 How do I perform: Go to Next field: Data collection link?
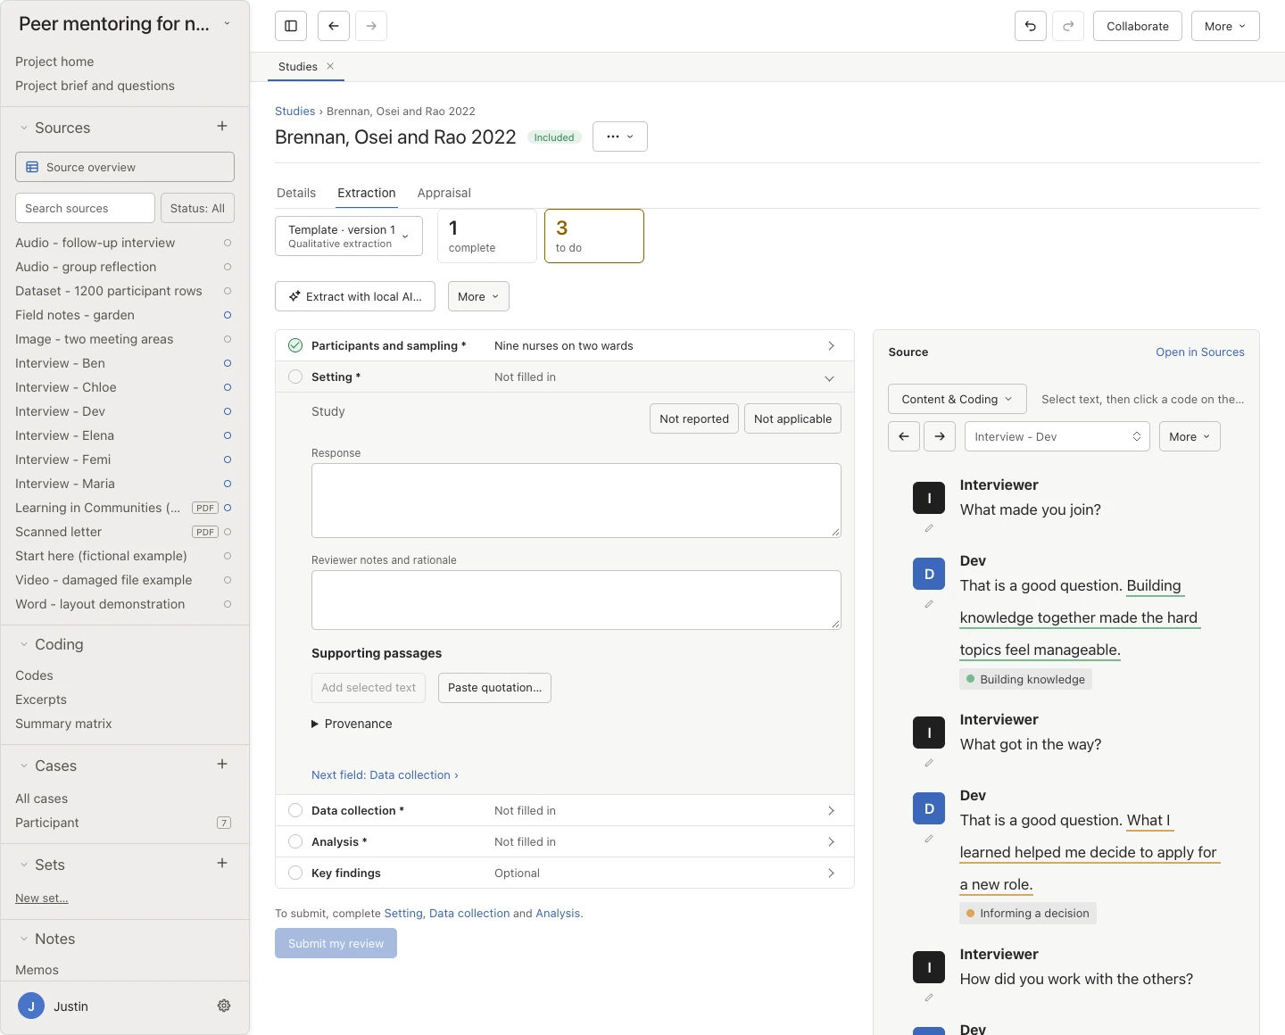click(385, 774)
